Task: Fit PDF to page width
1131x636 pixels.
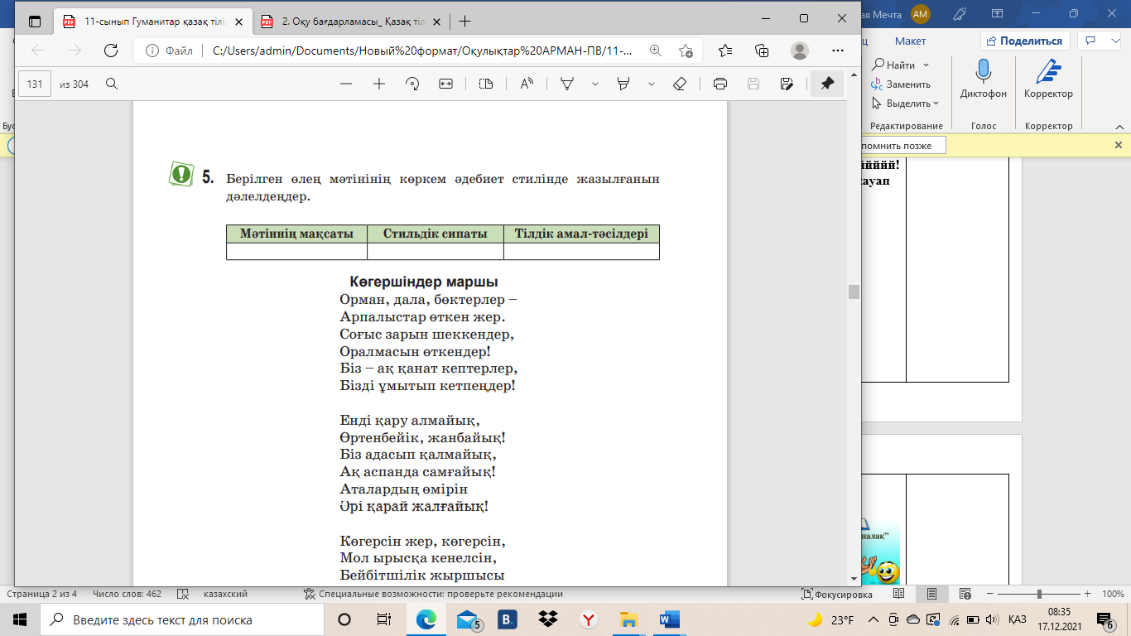Action: [445, 84]
